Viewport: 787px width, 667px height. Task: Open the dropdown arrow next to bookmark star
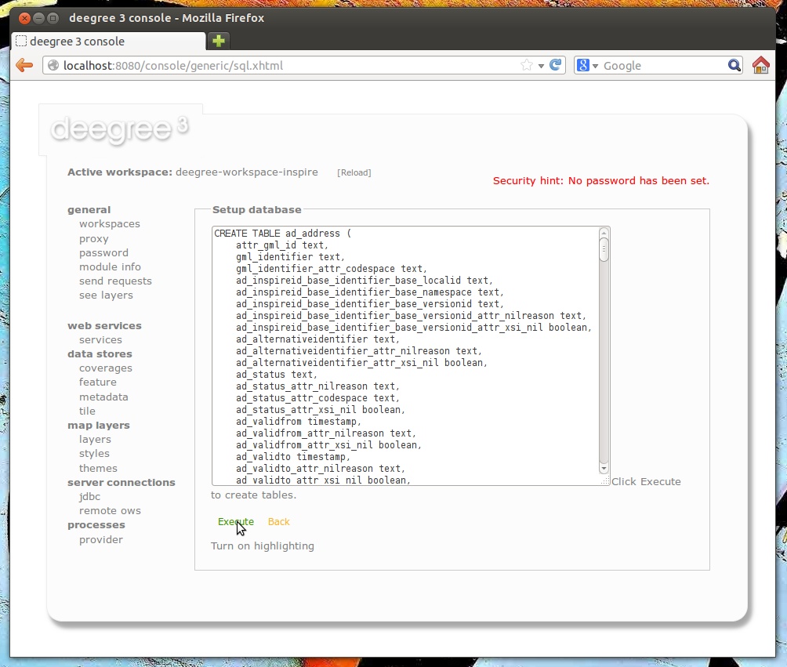[x=540, y=65]
